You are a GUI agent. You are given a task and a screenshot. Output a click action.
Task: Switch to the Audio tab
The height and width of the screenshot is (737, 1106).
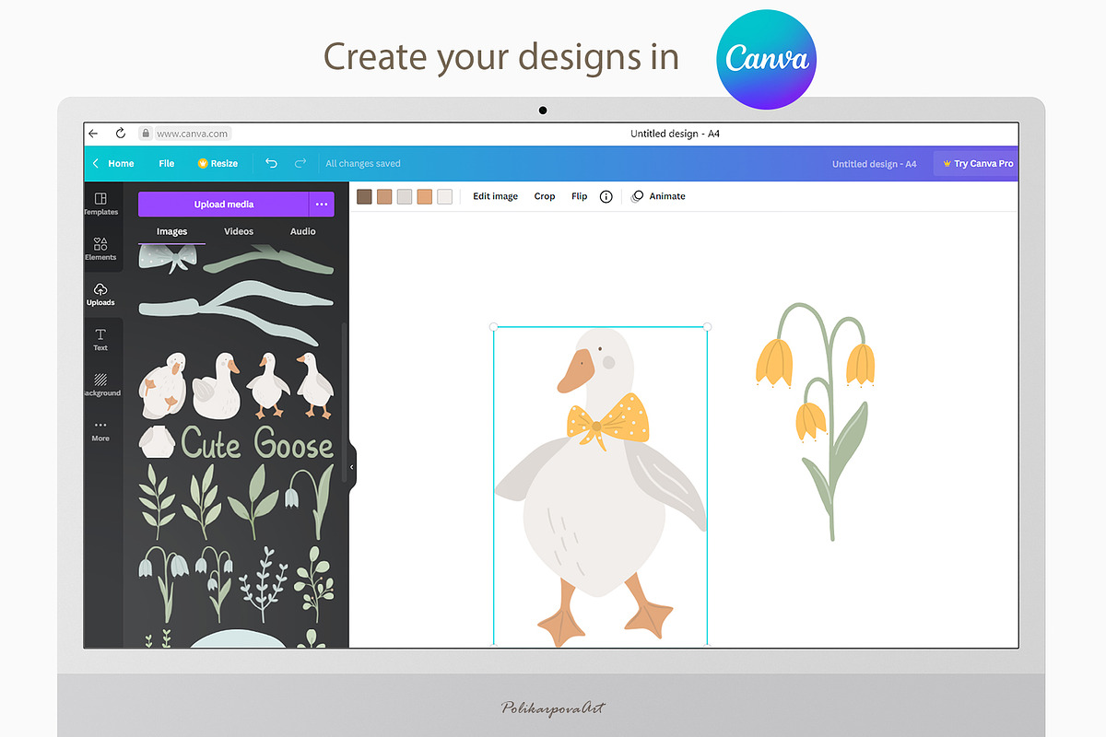tap(303, 231)
